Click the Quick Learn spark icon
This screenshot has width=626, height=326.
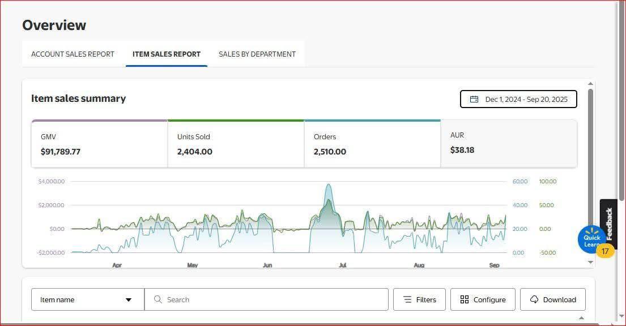tap(591, 232)
